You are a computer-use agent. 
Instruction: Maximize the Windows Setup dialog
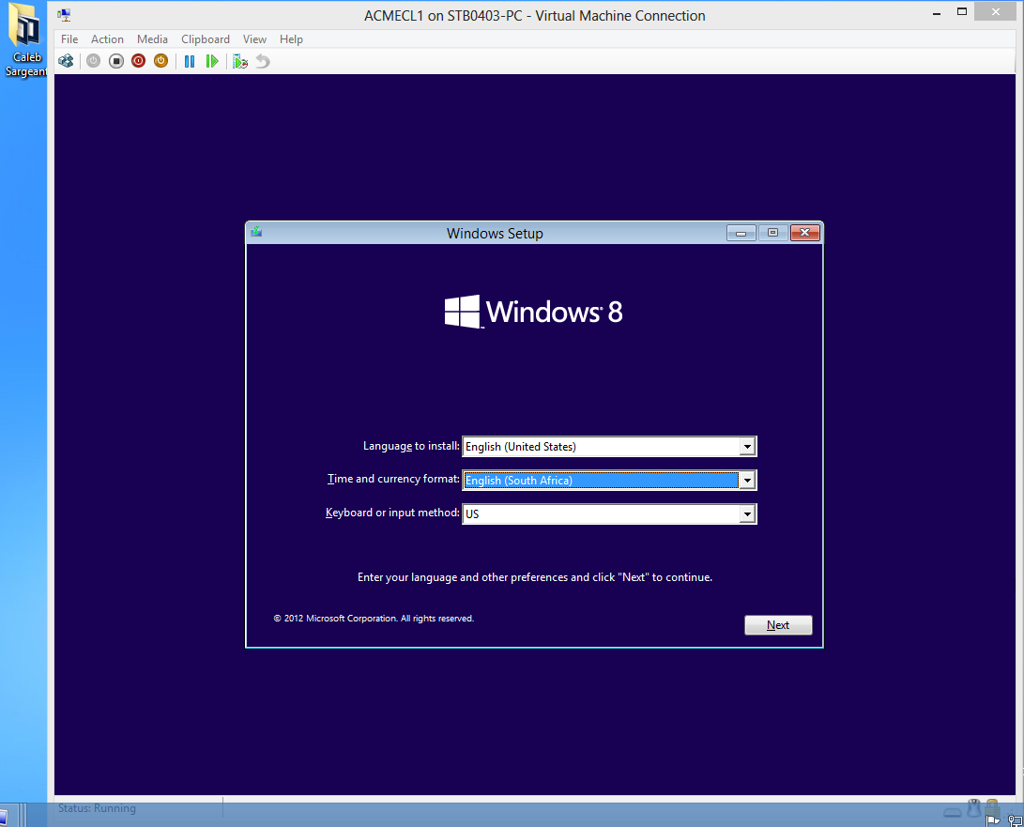tap(773, 233)
